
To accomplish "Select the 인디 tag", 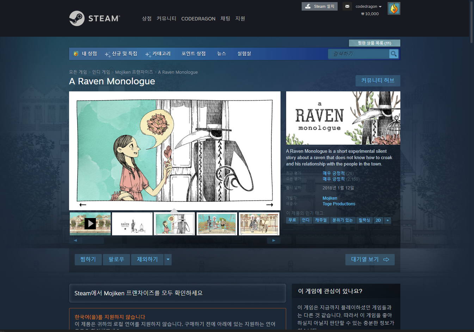I will coord(306,220).
